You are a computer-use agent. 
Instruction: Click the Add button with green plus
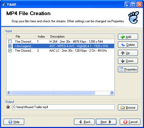pos(128,37)
